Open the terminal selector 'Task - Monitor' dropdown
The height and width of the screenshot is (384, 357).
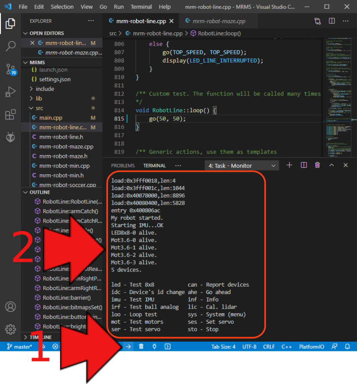241,166
